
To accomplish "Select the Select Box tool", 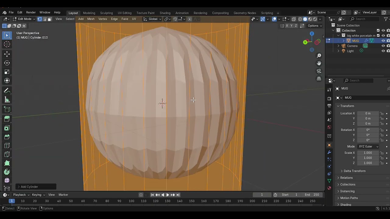I will pyautogui.click(x=7, y=35).
